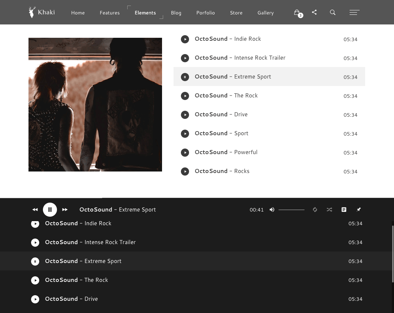Adjust the volume slider in player bar

291,210
